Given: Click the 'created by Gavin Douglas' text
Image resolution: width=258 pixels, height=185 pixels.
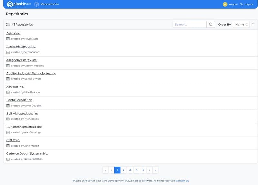Looking at the screenshot, I should (x=26, y=106).
